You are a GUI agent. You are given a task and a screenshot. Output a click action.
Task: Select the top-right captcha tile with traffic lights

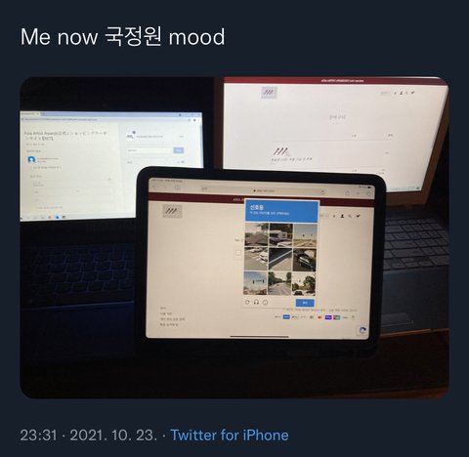[x=305, y=235]
